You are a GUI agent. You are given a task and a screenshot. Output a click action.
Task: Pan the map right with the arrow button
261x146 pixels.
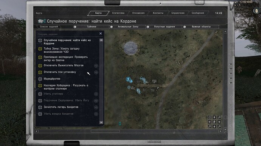tap(219, 122)
